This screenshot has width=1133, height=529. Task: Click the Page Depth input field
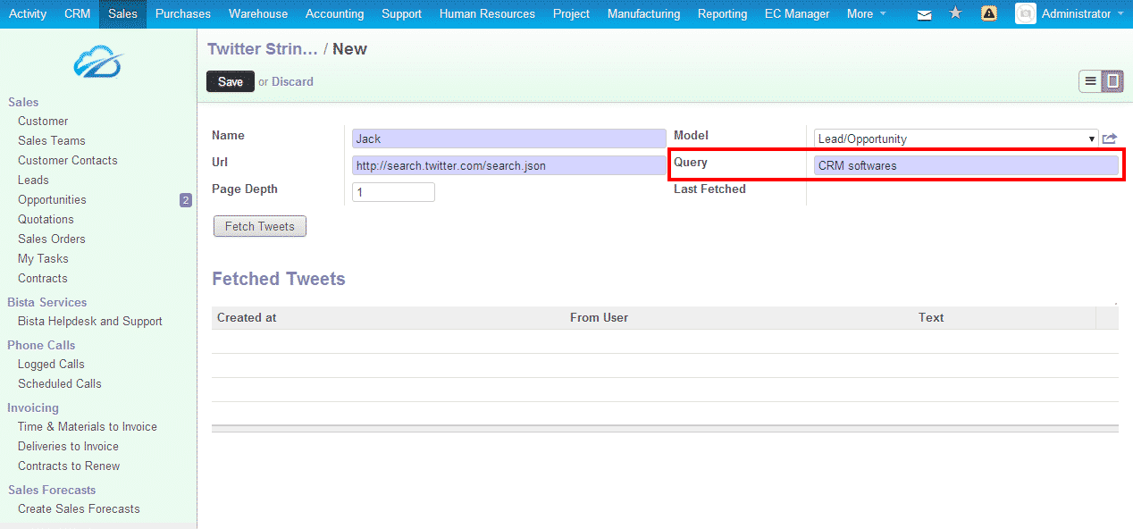(393, 192)
